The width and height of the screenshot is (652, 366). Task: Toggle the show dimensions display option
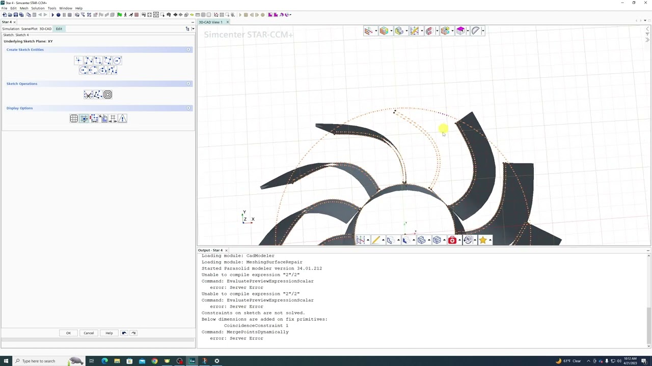[94, 119]
